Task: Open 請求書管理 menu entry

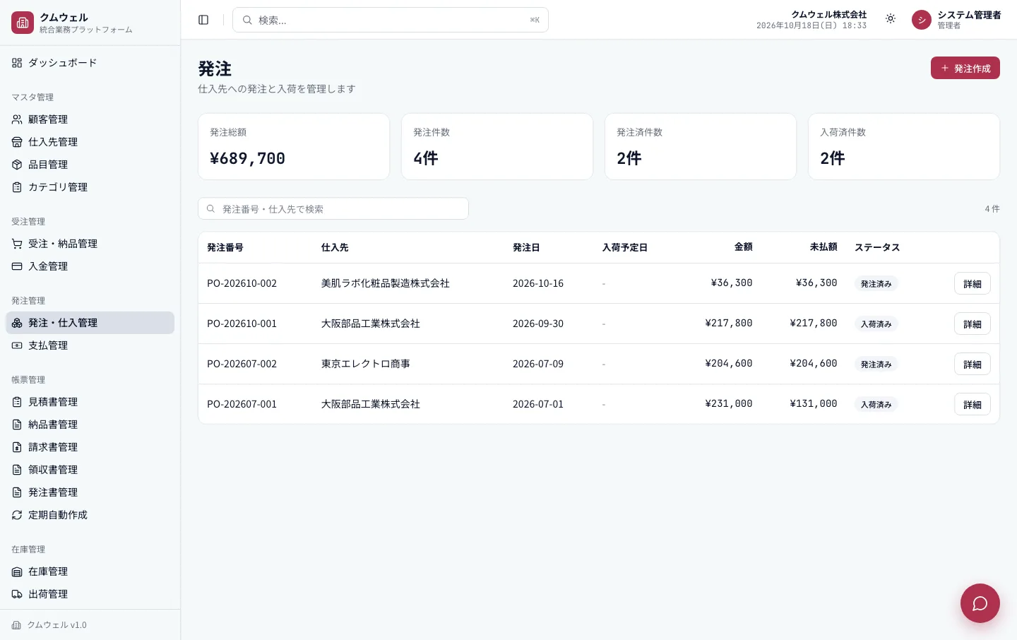Action: click(x=90, y=447)
